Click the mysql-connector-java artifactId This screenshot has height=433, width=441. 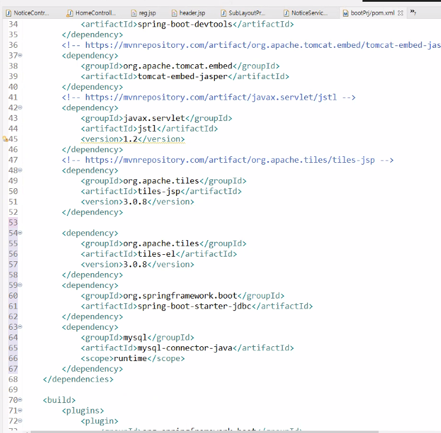click(185, 348)
